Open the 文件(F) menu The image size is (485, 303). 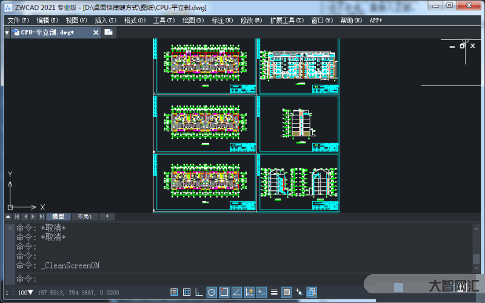coord(18,20)
